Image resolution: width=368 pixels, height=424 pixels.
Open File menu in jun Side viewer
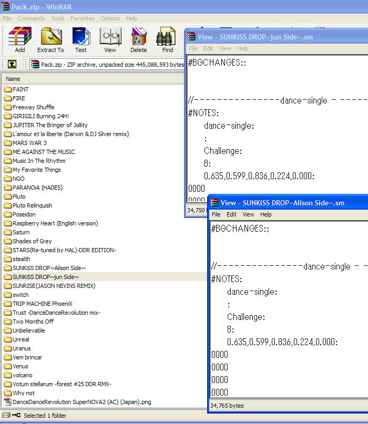point(193,48)
